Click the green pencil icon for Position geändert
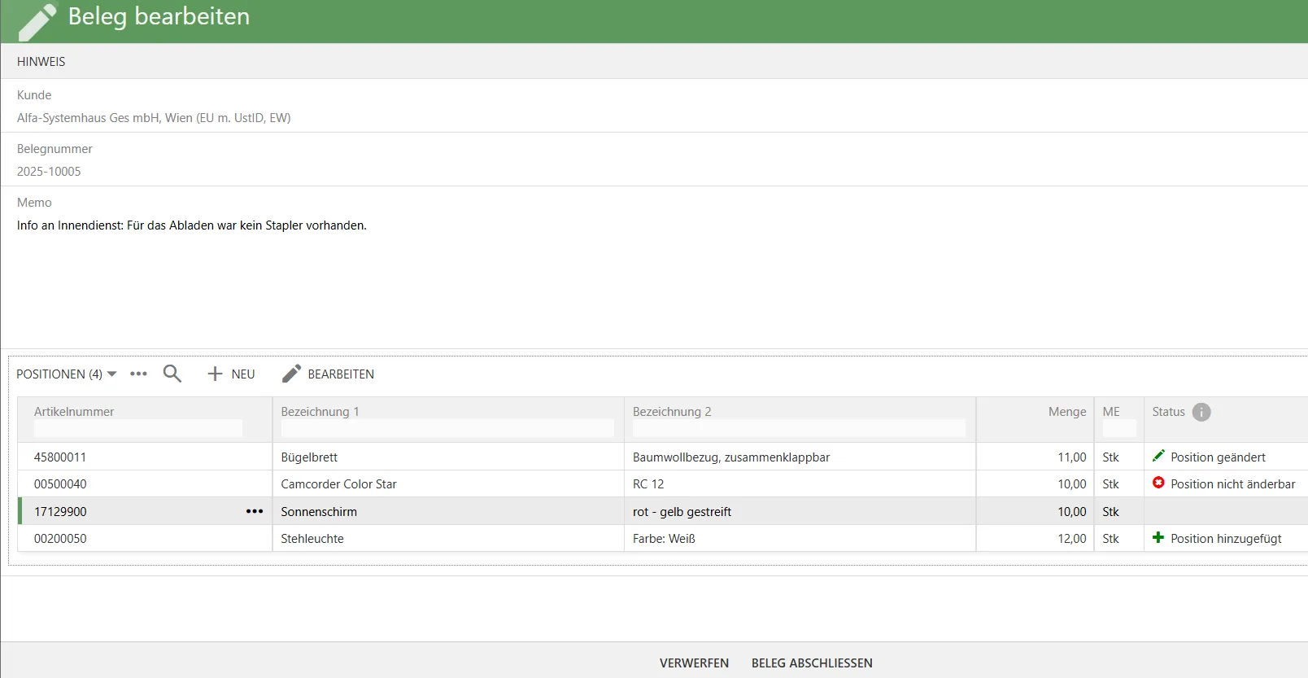 coord(1158,457)
